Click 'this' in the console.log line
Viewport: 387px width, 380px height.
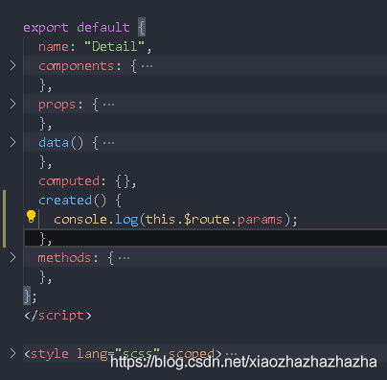click(x=161, y=219)
